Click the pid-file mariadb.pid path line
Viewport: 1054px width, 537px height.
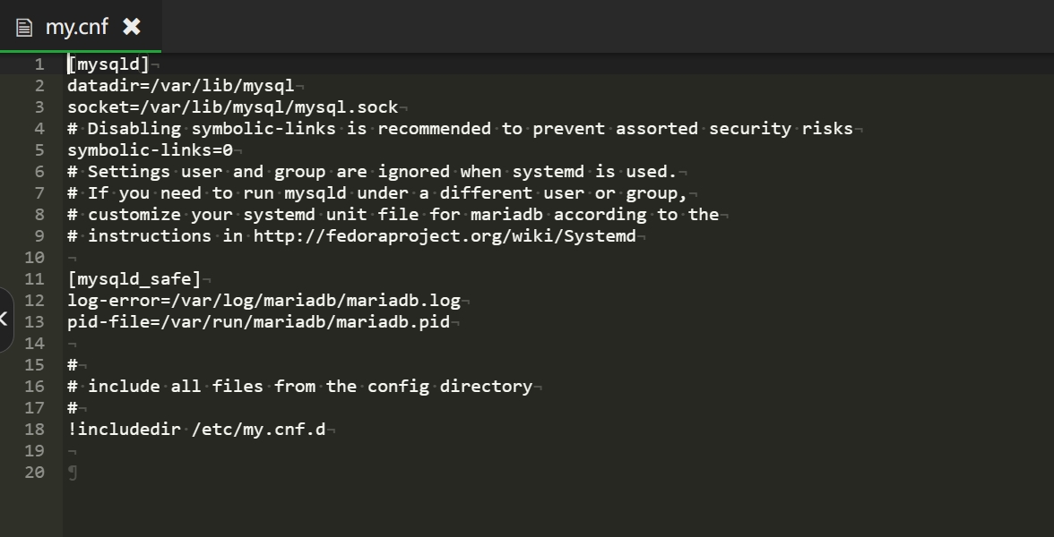point(259,322)
